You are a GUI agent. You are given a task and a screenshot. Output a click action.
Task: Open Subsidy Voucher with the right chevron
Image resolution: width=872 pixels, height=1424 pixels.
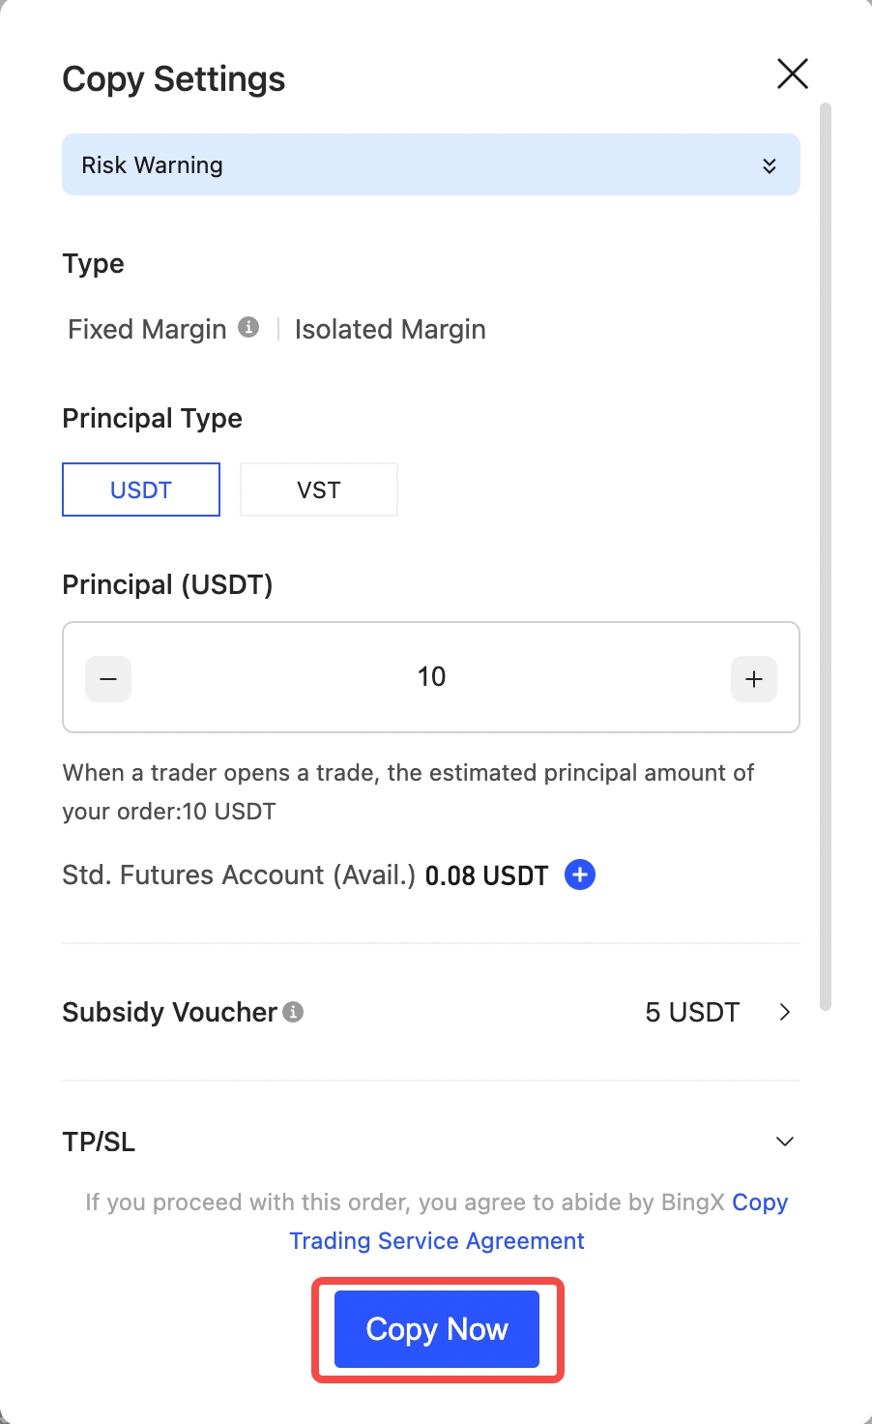pyautogui.click(x=785, y=1012)
